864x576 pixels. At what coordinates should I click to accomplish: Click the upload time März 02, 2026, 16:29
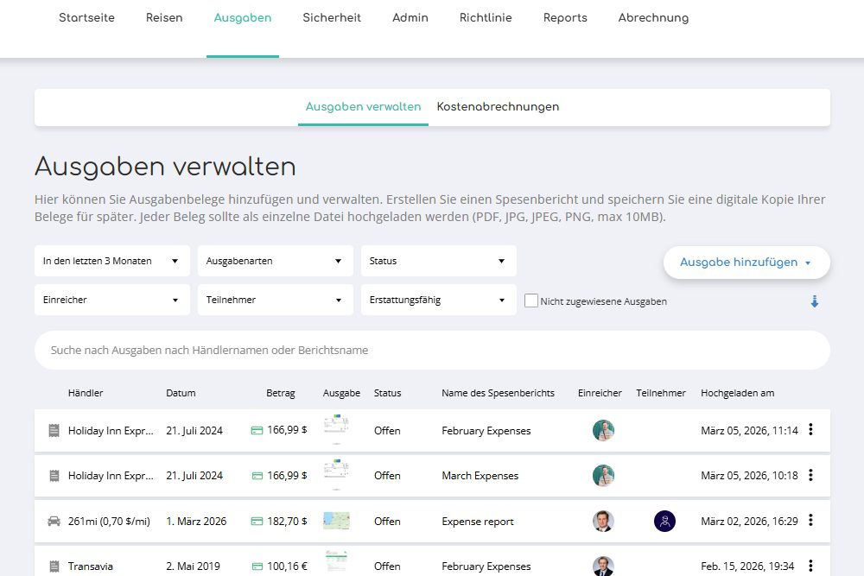click(749, 521)
